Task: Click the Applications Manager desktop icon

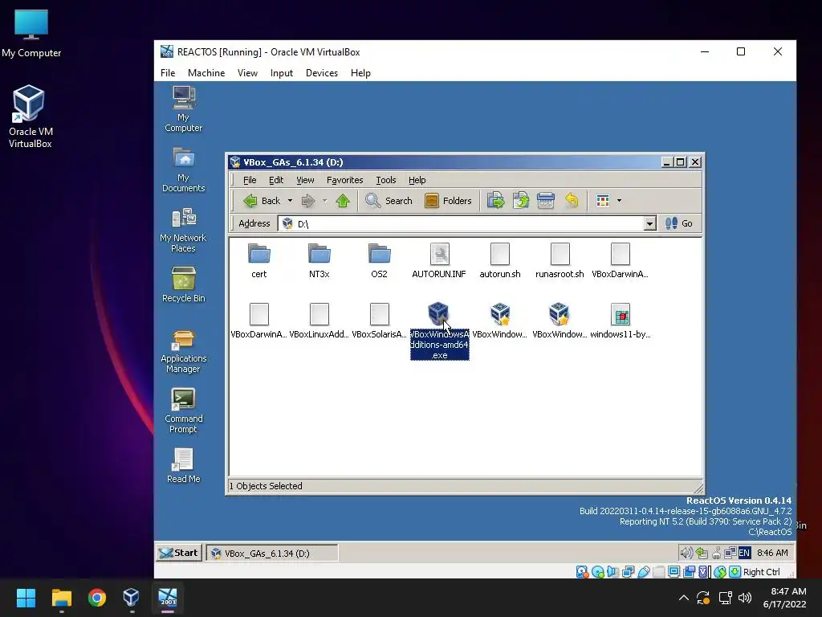Action: (x=184, y=351)
